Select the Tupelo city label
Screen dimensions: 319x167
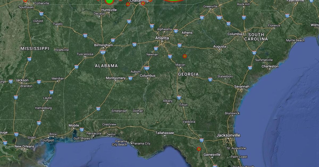(x=58, y=24)
